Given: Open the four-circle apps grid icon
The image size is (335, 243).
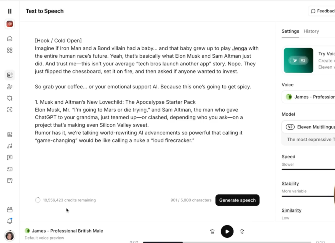Looking at the screenshot, I should pos(10,50).
